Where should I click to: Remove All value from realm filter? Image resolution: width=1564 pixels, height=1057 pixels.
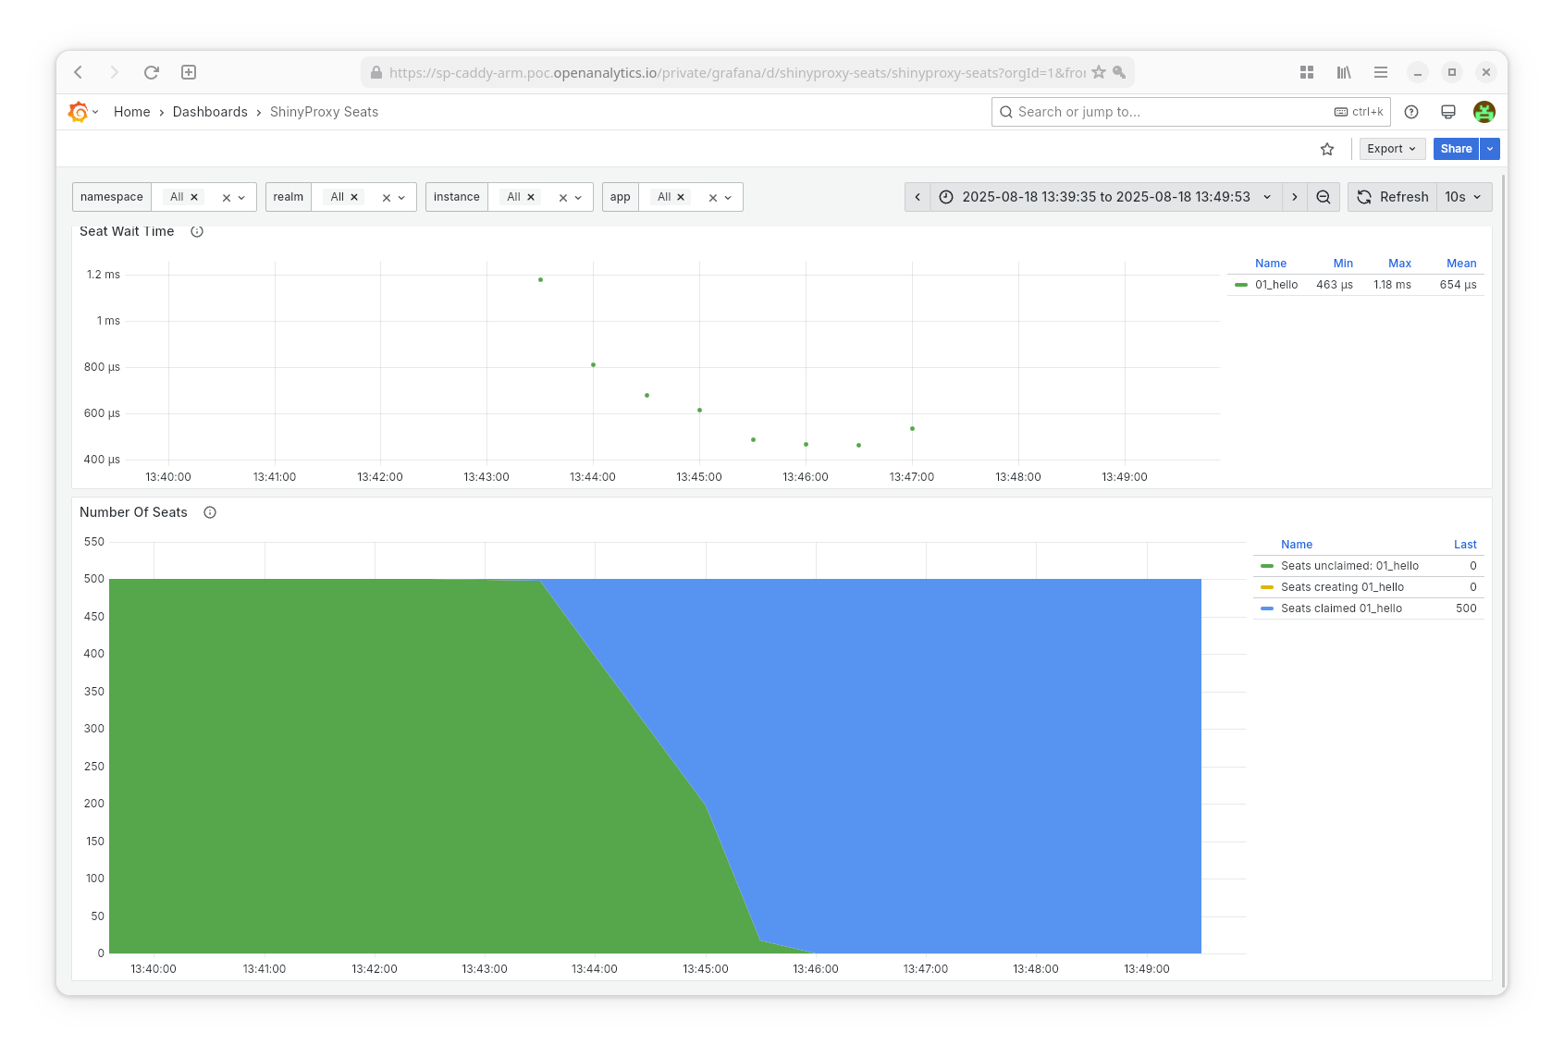click(x=354, y=197)
